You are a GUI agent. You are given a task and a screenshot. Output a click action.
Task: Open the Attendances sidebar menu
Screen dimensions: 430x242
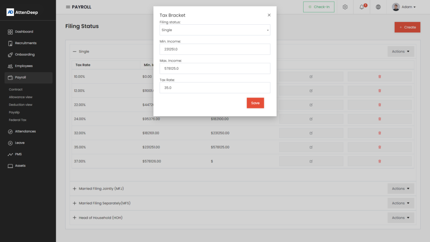coord(25,132)
